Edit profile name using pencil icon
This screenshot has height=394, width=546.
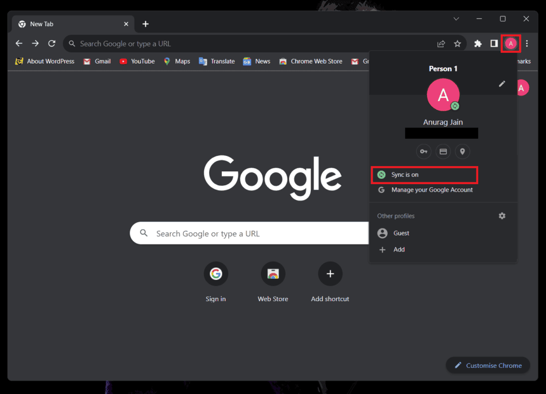[x=502, y=84]
